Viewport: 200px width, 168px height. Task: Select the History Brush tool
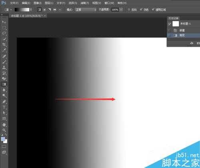point(4,73)
